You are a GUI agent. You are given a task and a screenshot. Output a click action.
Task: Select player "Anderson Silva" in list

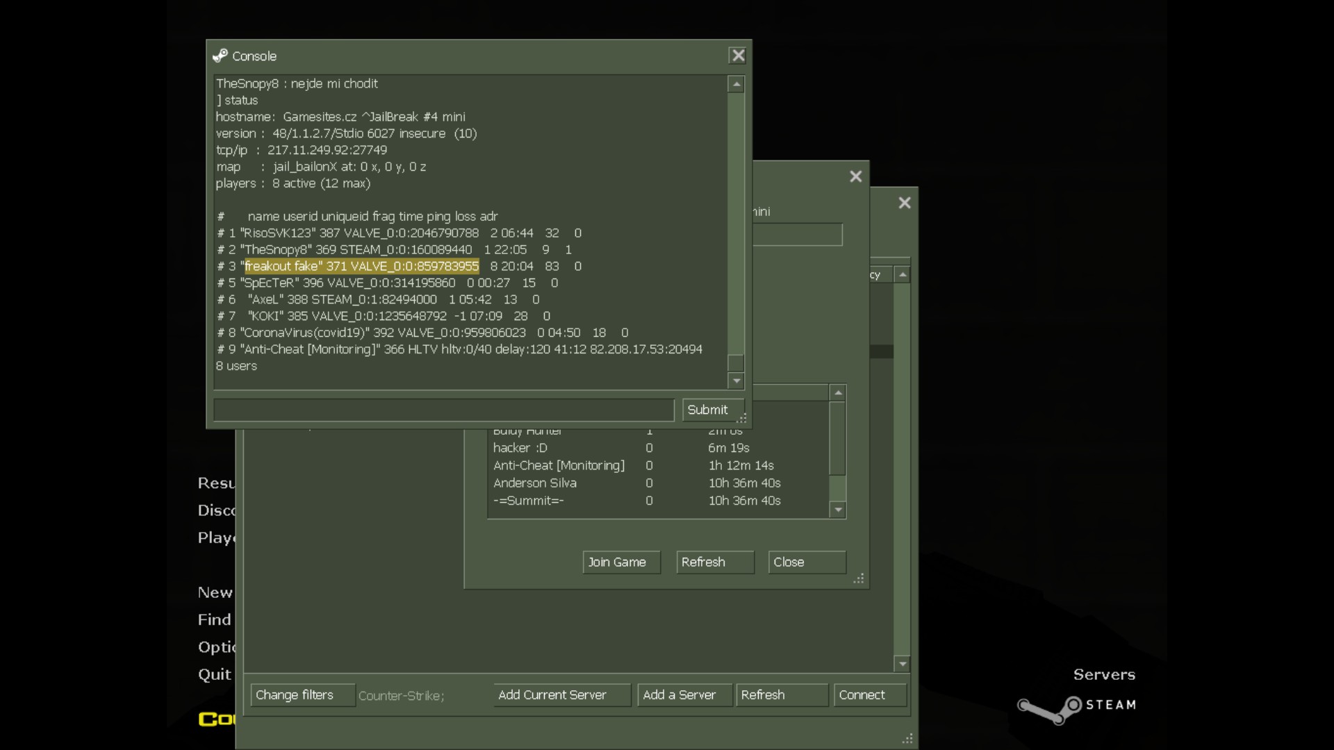point(659,483)
